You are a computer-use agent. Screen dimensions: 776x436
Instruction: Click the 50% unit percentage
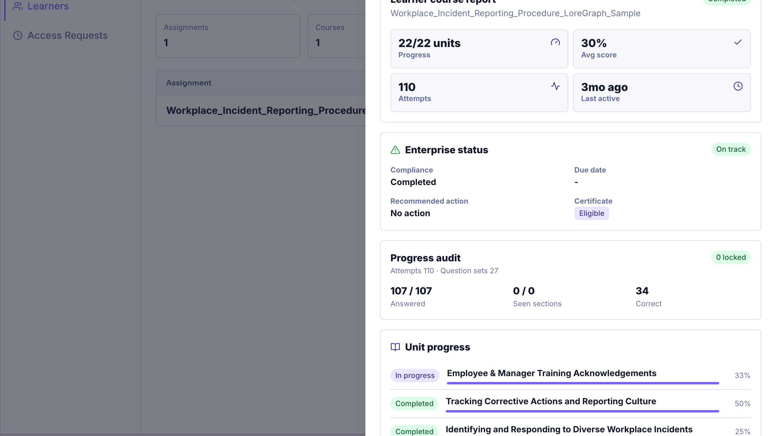tap(742, 404)
